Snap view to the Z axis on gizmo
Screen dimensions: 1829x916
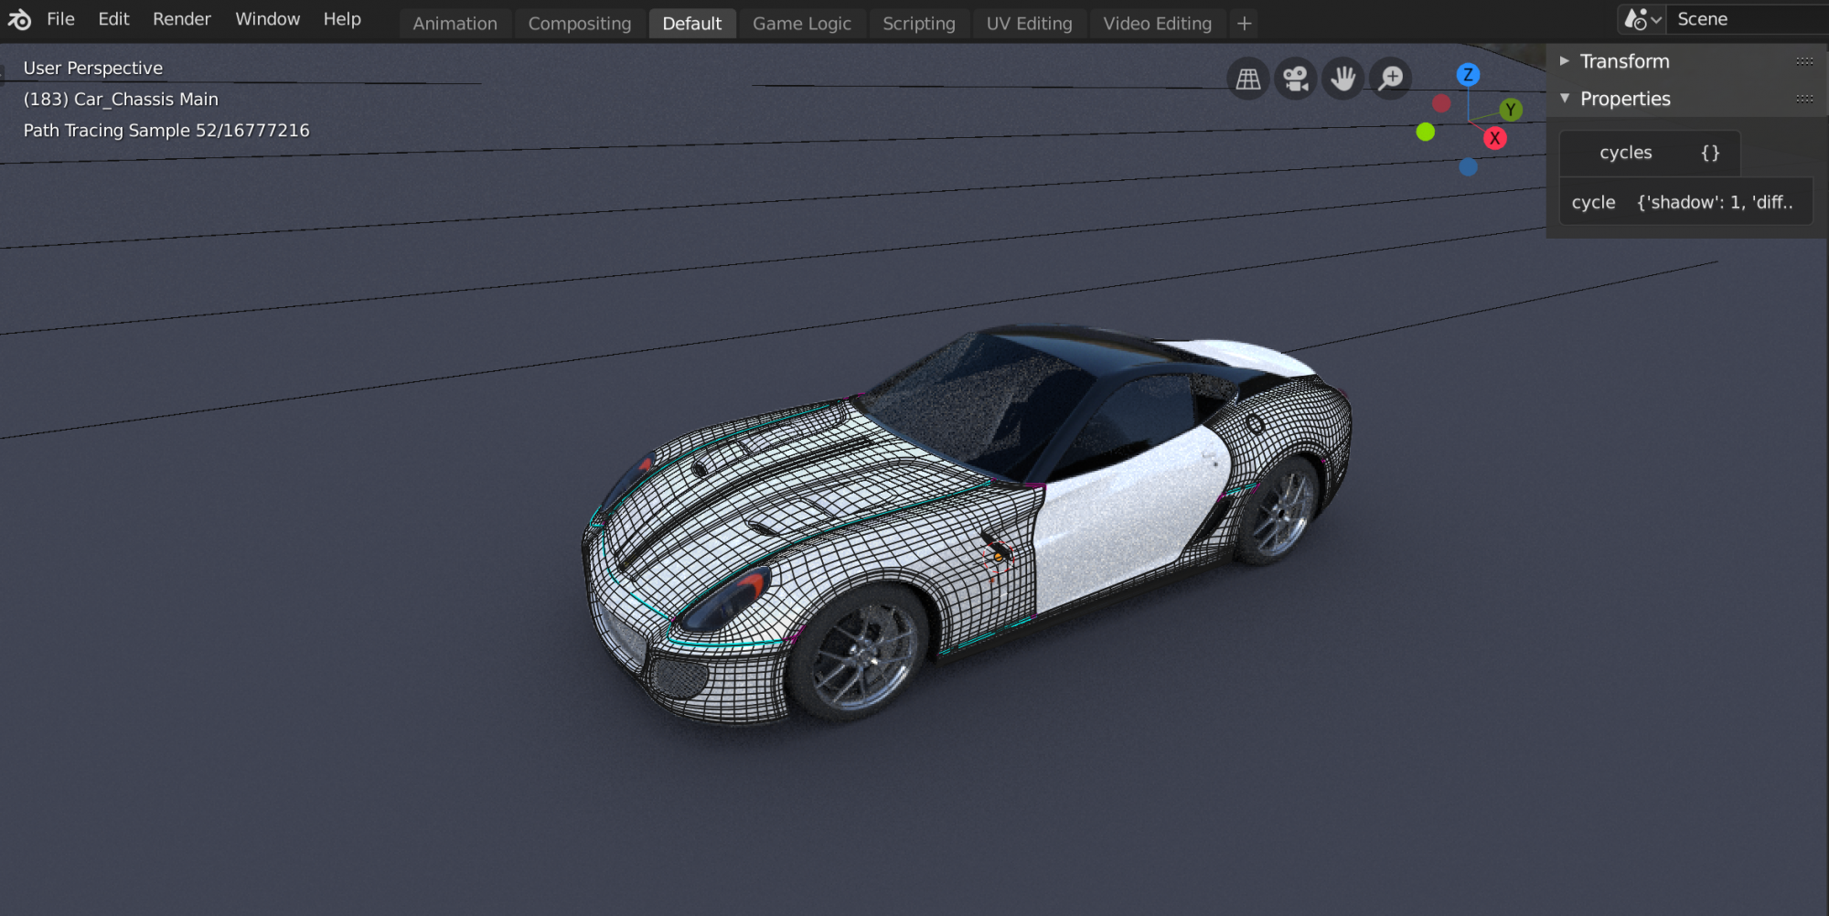[1469, 75]
